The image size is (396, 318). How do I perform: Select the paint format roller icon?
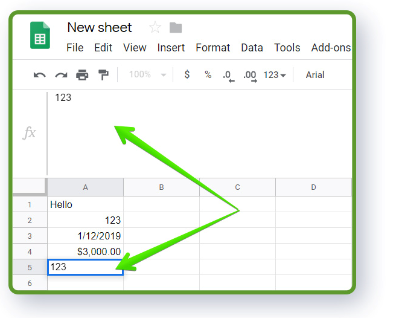(x=103, y=75)
